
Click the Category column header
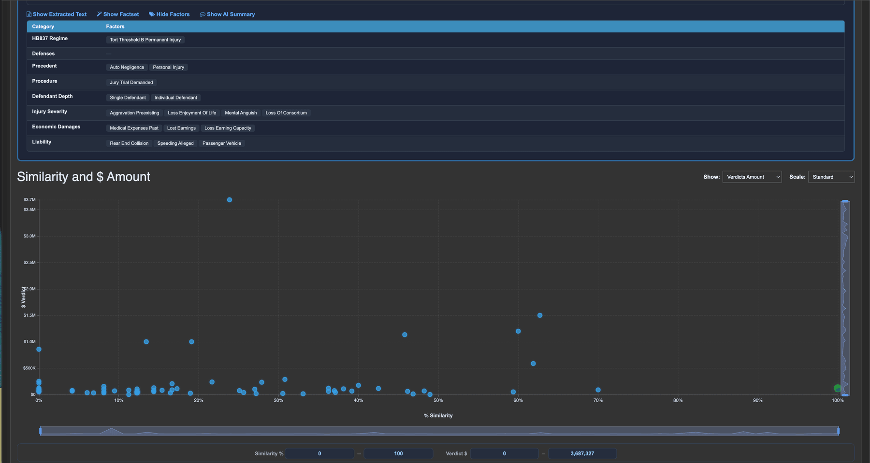[43, 27]
